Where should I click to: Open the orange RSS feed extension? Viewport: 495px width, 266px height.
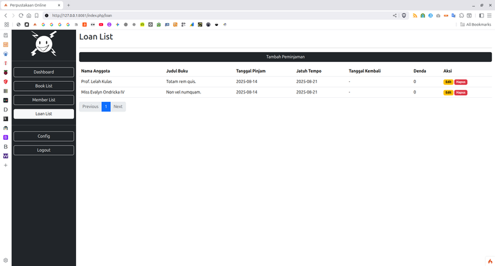pos(415,15)
